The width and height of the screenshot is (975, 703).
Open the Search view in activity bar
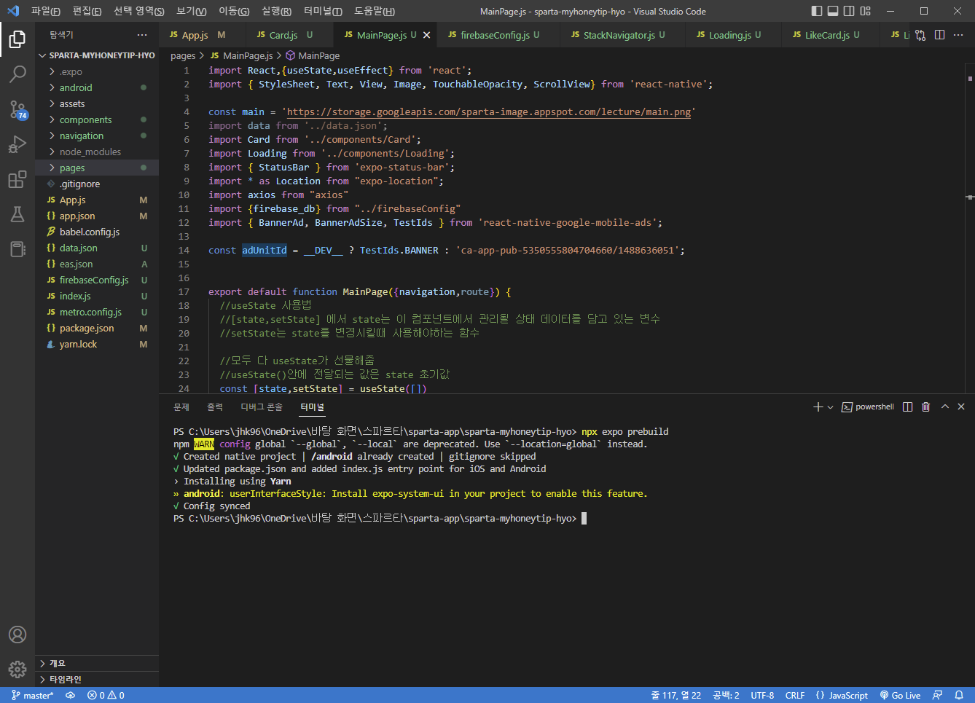coord(17,74)
